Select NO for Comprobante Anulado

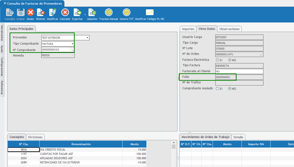[x=230, y=88]
